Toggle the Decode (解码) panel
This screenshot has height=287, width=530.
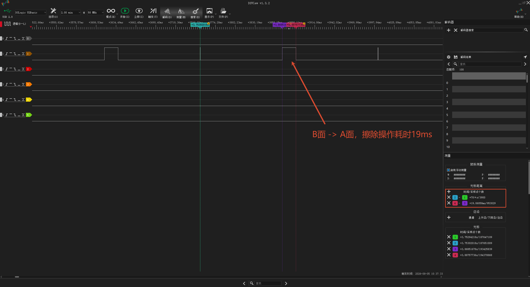167,12
